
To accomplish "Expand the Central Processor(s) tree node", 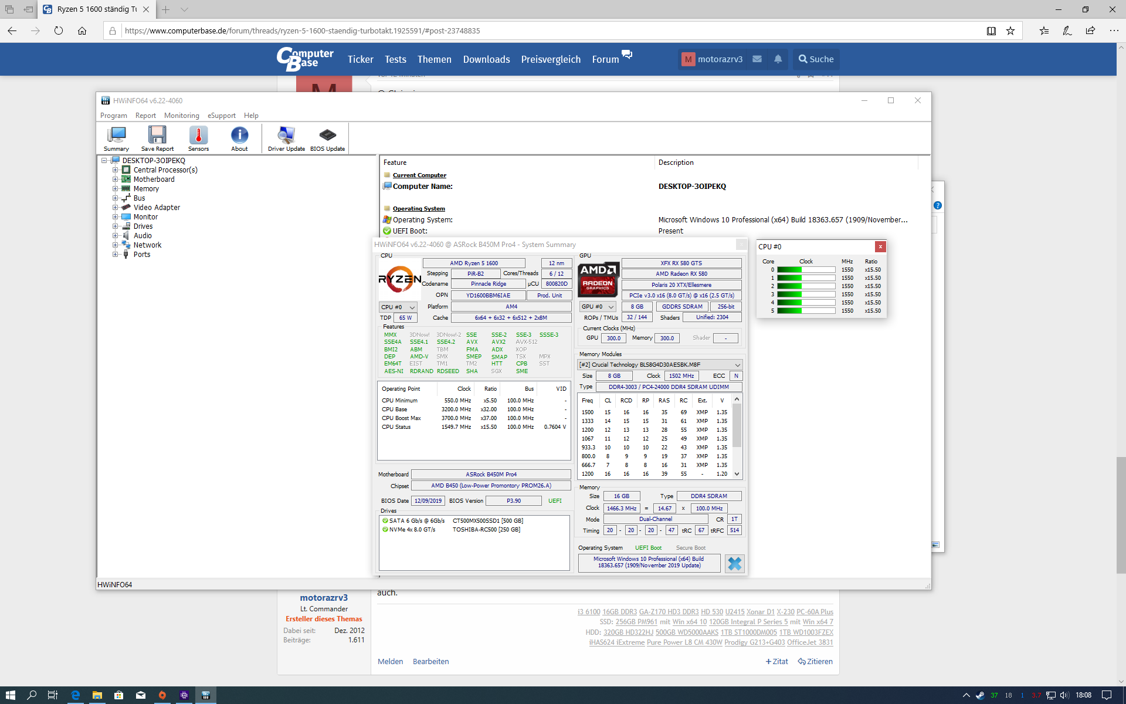I will click(116, 170).
